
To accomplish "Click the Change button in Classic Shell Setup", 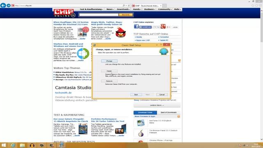I will [109, 61].
